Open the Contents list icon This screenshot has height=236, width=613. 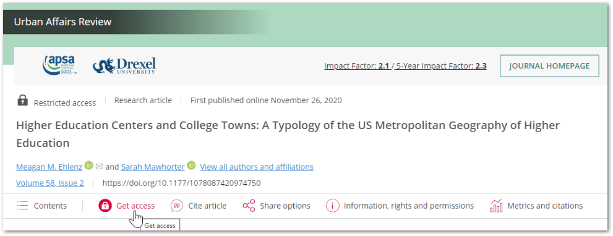point(23,206)
